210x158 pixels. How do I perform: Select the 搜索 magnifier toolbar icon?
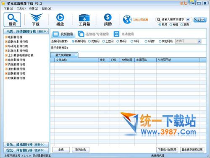12,20
